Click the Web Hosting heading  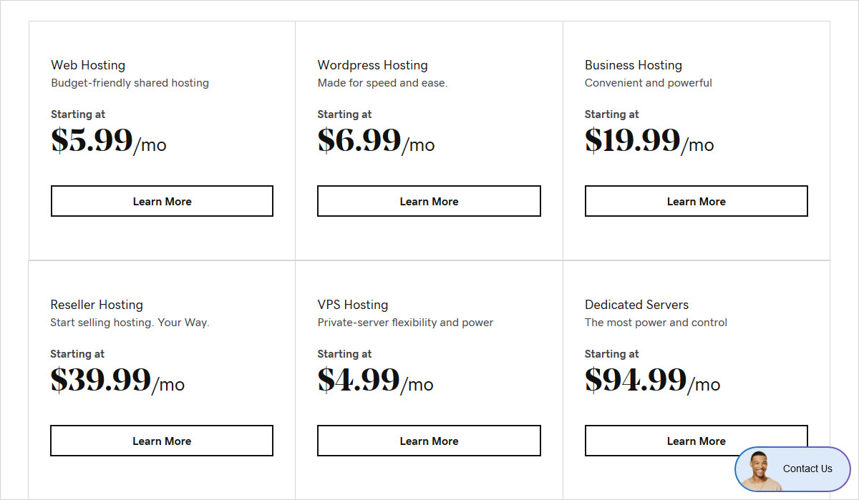pyautogui.click(x=88, y=65)
